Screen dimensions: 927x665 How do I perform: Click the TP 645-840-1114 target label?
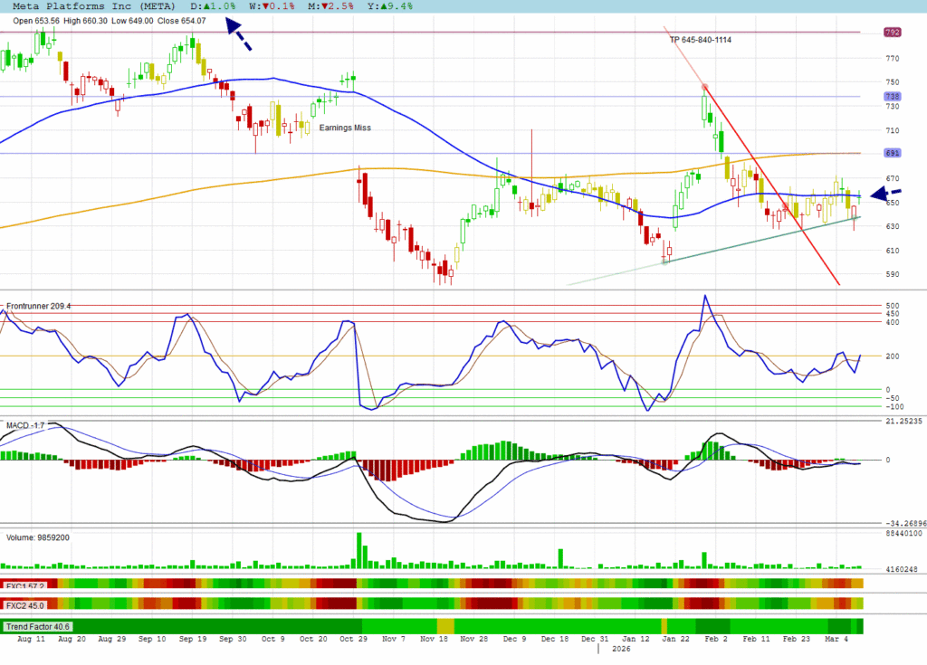point(701,40)
